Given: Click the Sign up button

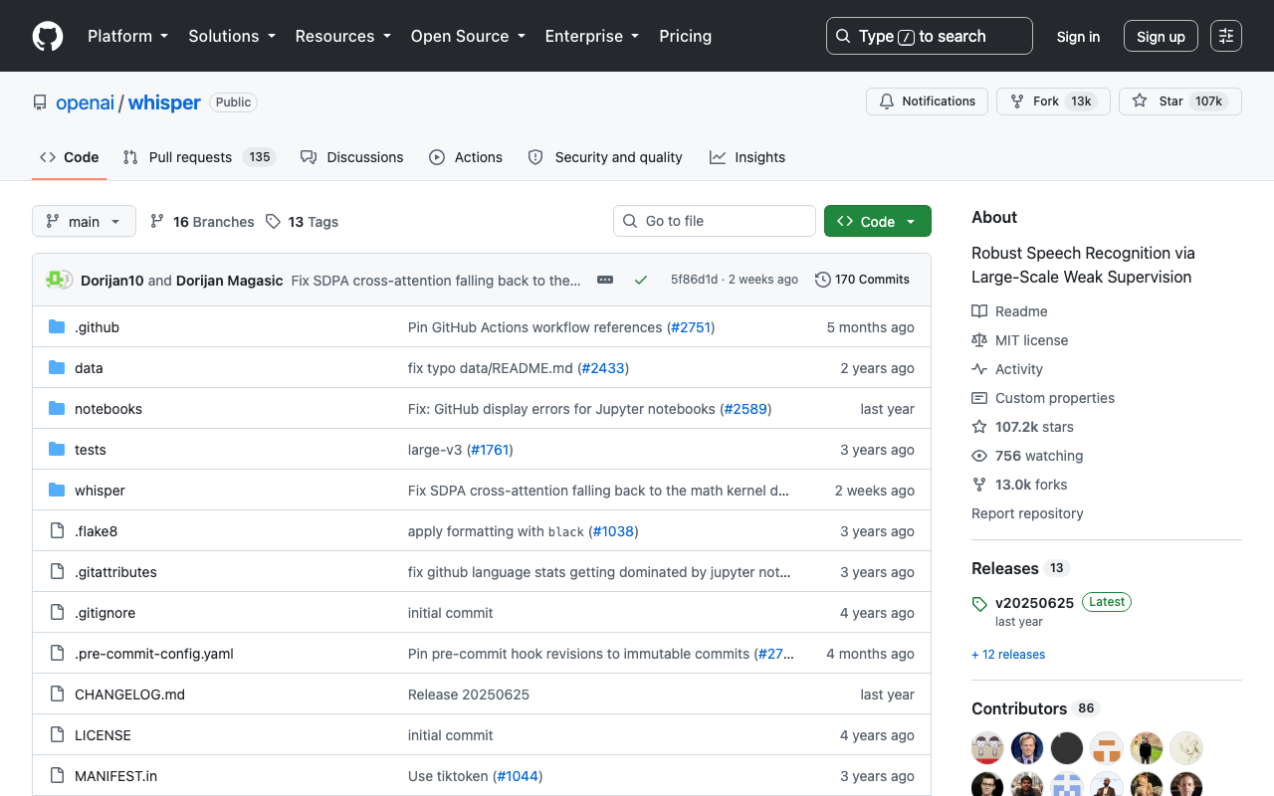Looking at the screenshot, I should click(1161, 36).
